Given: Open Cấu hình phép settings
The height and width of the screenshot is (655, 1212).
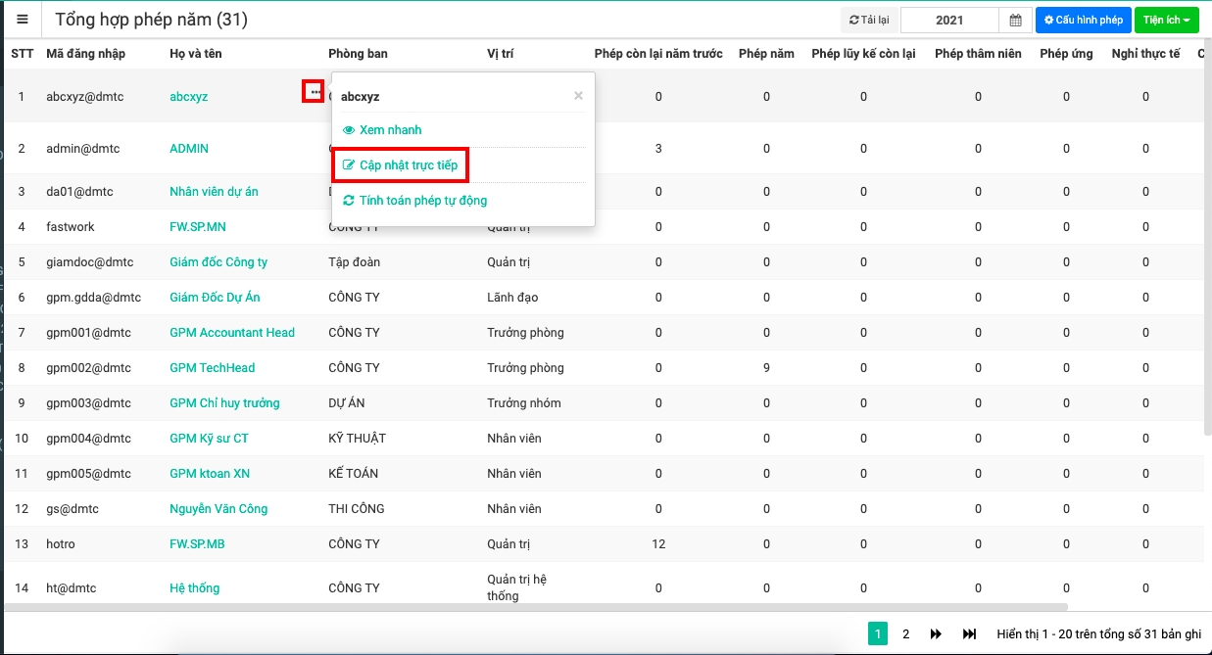Looking at the screenshot, I should click(1083, 21).
